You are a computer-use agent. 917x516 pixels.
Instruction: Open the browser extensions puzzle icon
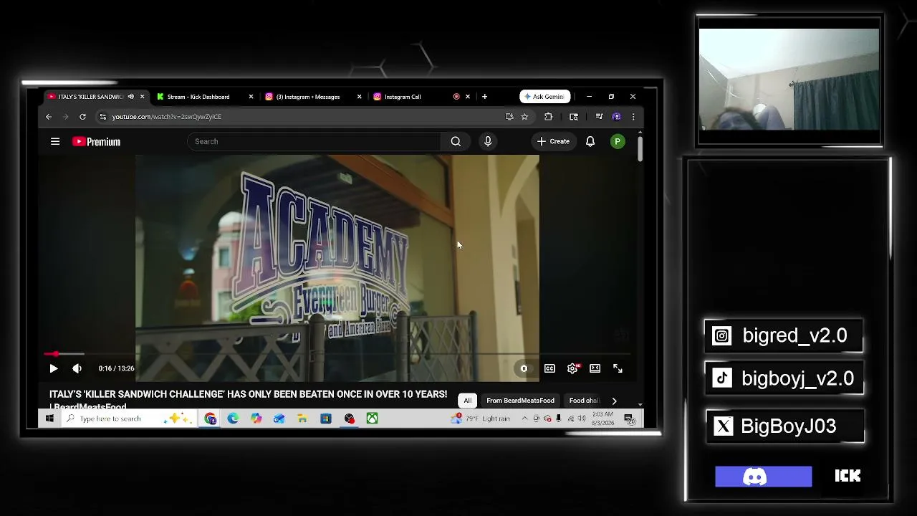[x=549, y=117]
